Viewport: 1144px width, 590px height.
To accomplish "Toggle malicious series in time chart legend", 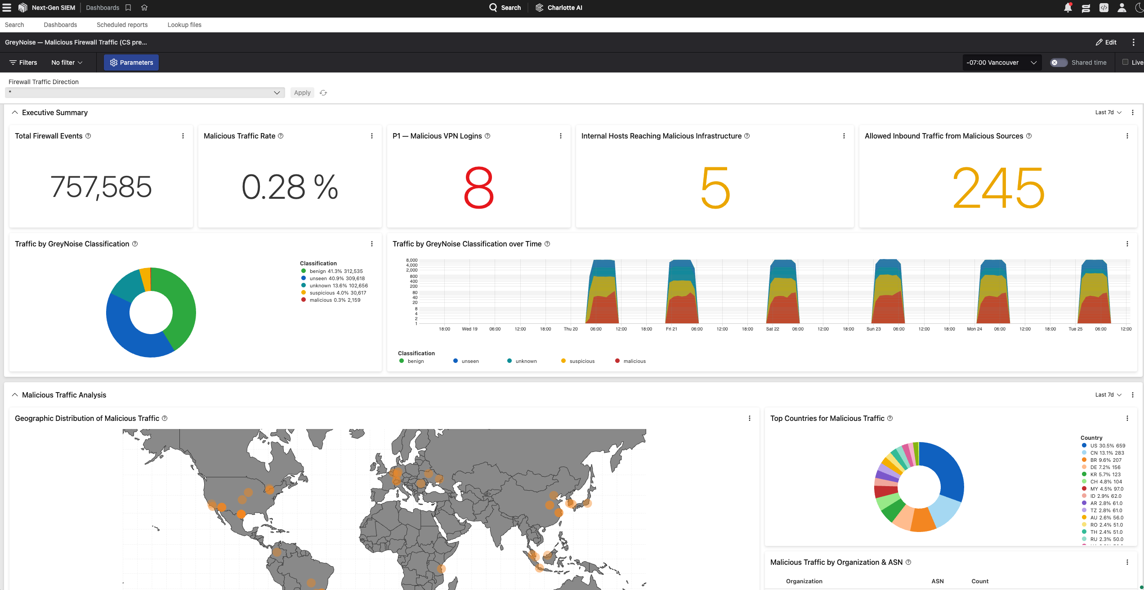I will (630, 361).
